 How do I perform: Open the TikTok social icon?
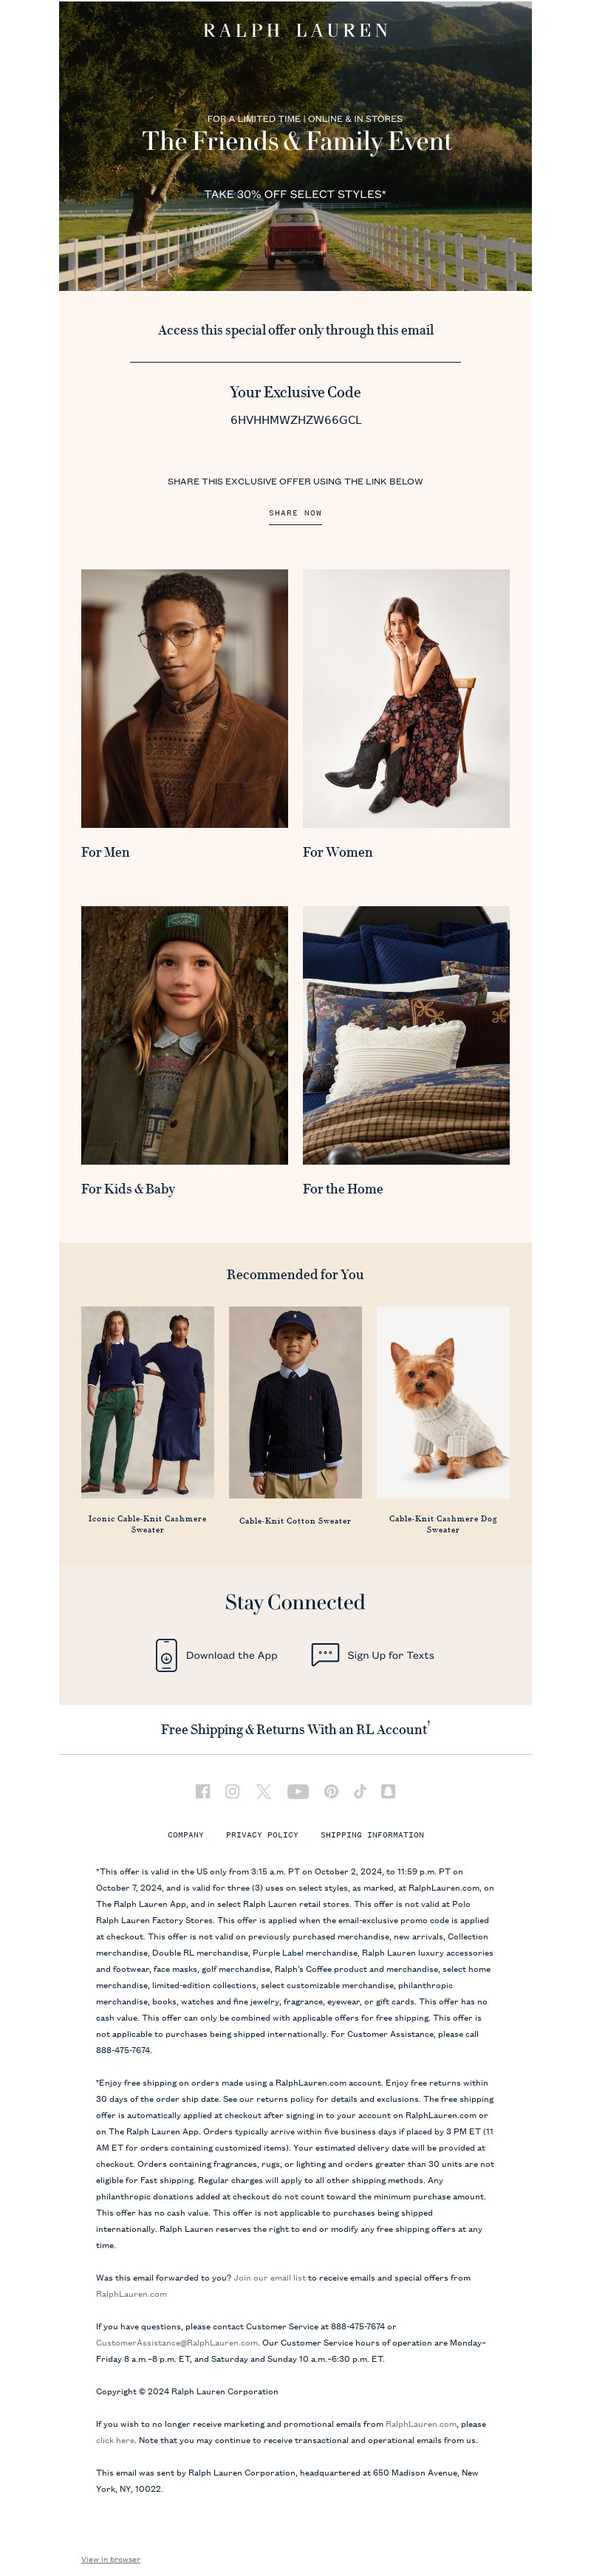click(x=360, y=1791)
